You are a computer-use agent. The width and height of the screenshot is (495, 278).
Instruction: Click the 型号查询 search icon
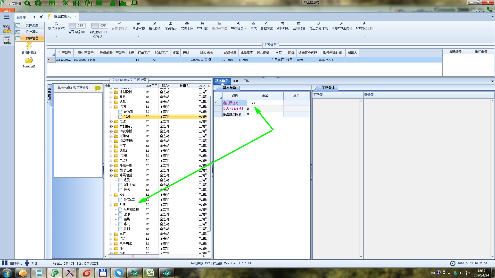click(56, 23)
